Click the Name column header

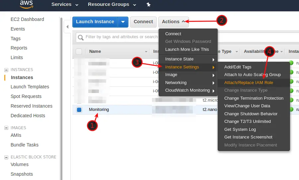tap(95, 51)
